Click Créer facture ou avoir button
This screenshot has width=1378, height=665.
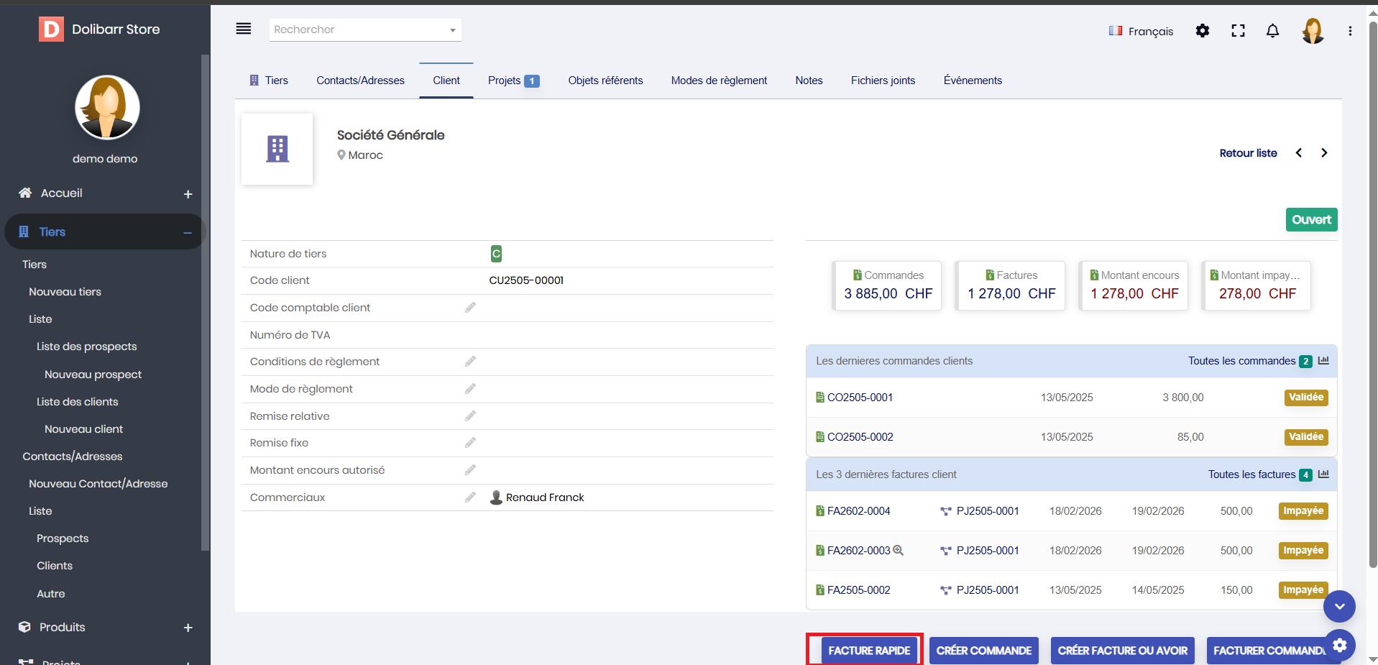pyautogui.click(x=1123, y=651)
